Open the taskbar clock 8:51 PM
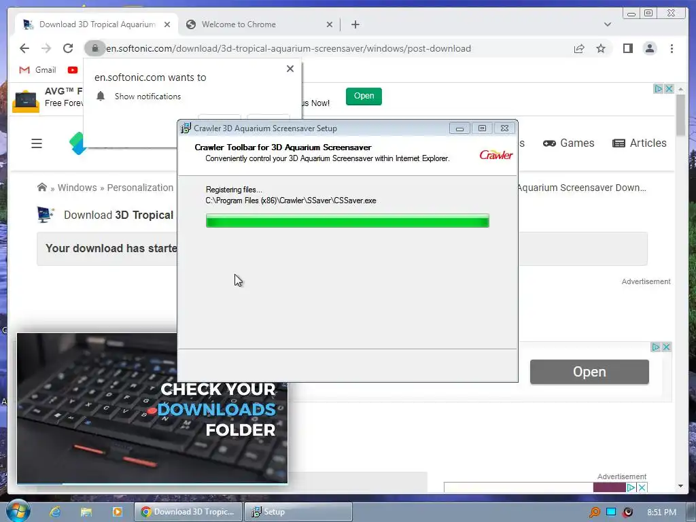The height and width of the screenshot is (522, 696). pyautogui.click(x=661, y=512)
